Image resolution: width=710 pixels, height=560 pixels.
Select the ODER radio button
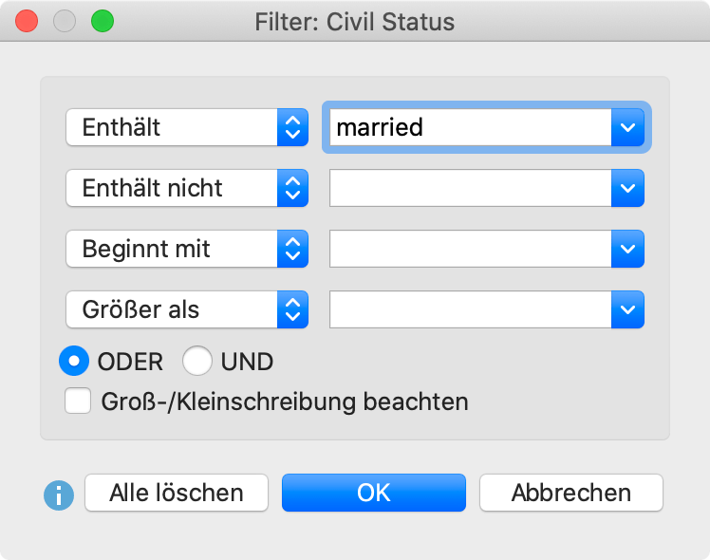coord(74,361)
